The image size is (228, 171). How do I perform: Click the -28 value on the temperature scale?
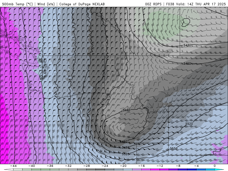click(87, 166)
